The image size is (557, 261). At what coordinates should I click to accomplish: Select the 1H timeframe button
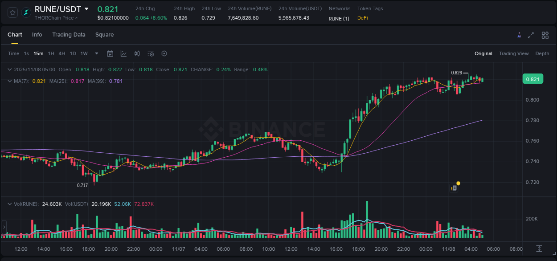tap(51, 53)
